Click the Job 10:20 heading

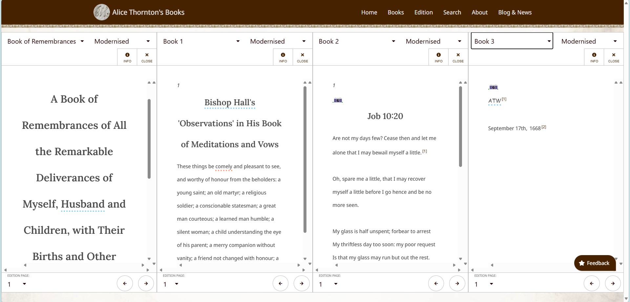click(x=385, y=116)
